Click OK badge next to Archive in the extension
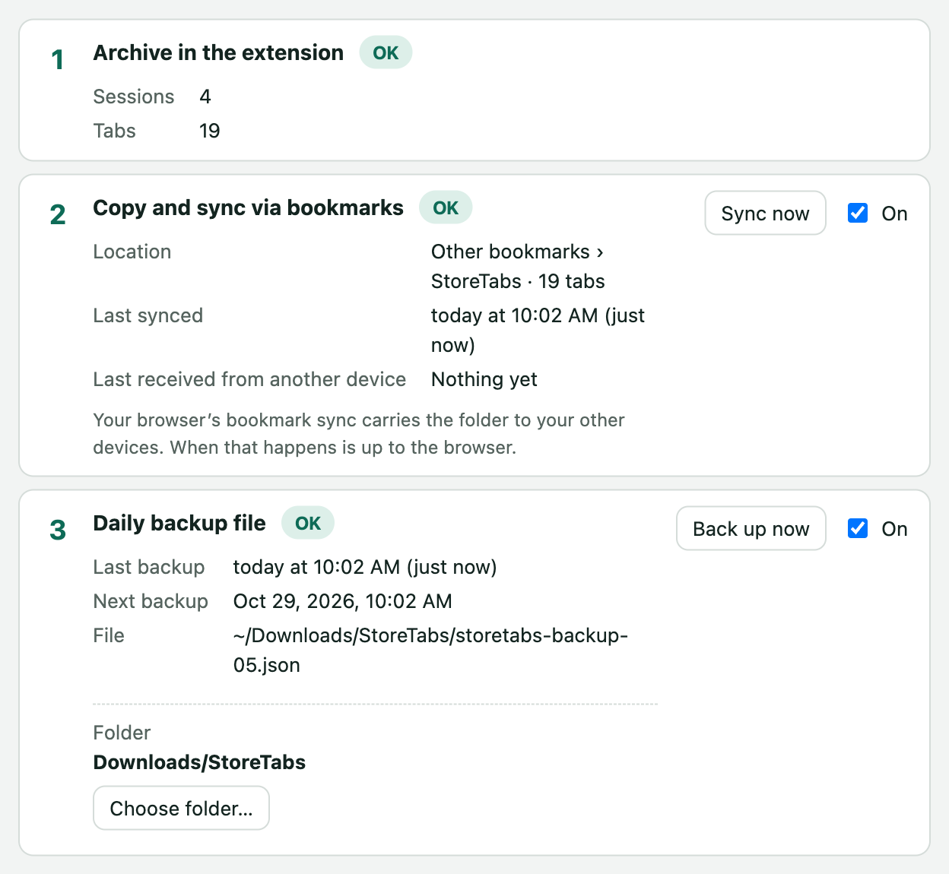 pyautogui.click(x=386, y=52)
